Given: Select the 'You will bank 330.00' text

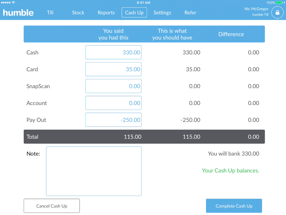Looking at the screenshot, I should [234, 154].
